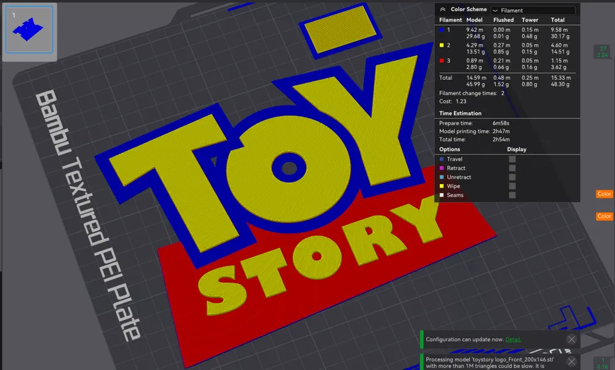
Task: Enable the Unretract display checkbox
Action: pyautogui.click(x=512, y=177)
